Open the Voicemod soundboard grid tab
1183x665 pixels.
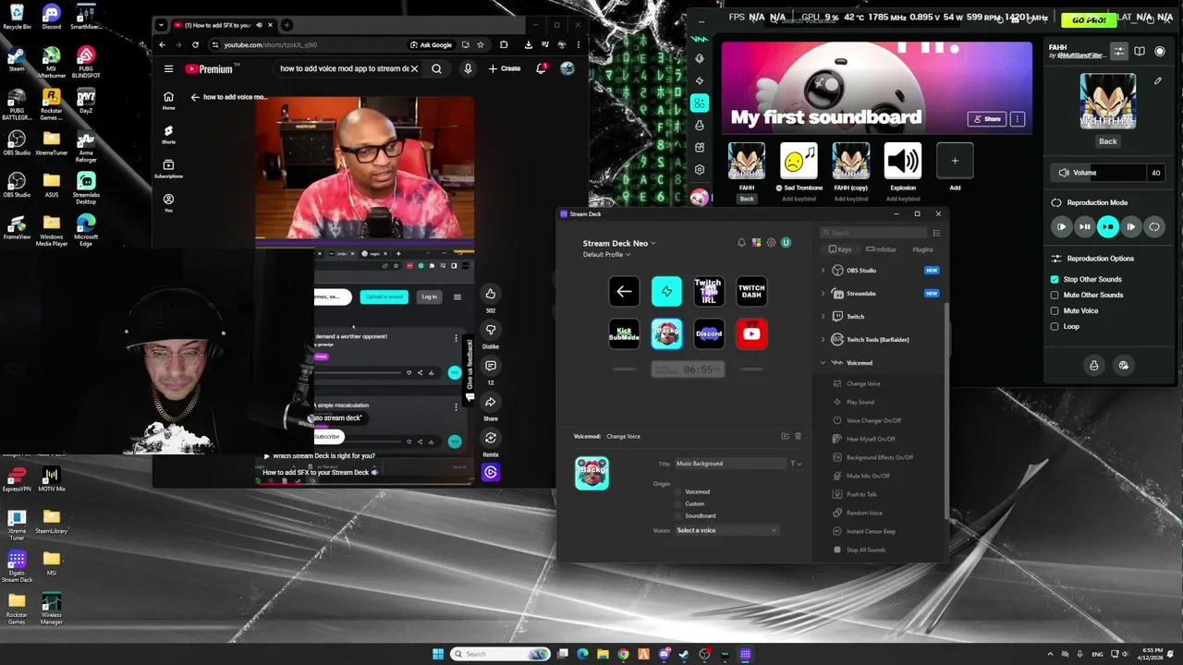point(700,103)
